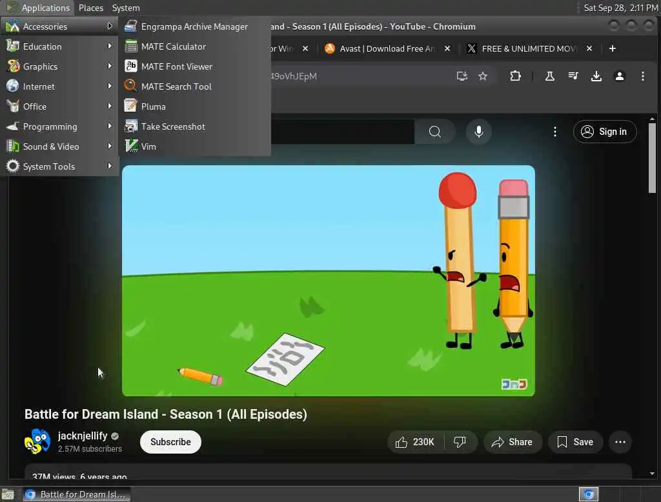Select the System Tools category
Image resolution: width=661 pixels, height=502 pixels.
[59, 166]
